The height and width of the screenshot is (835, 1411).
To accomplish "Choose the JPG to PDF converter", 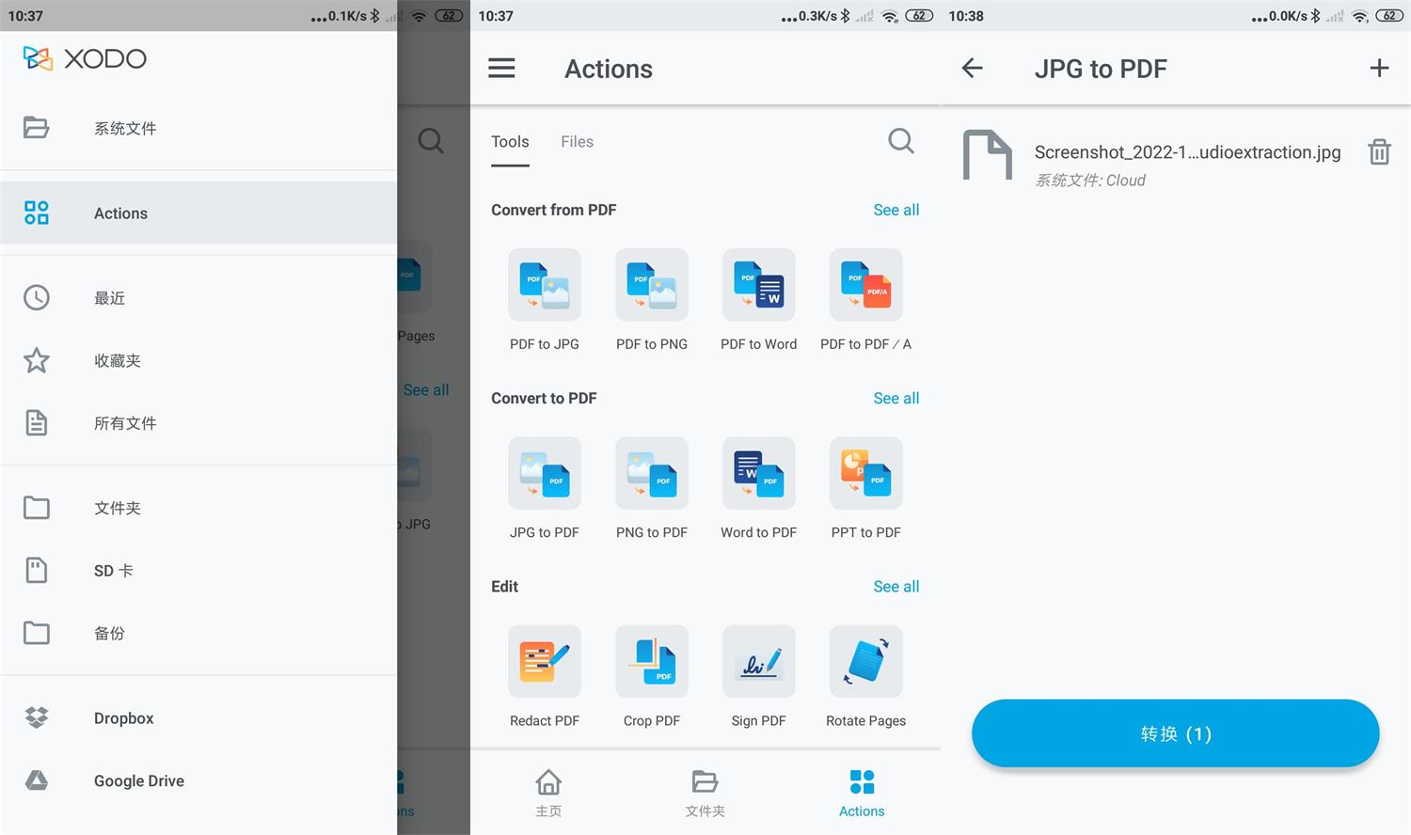I will [x=544, y=474].
